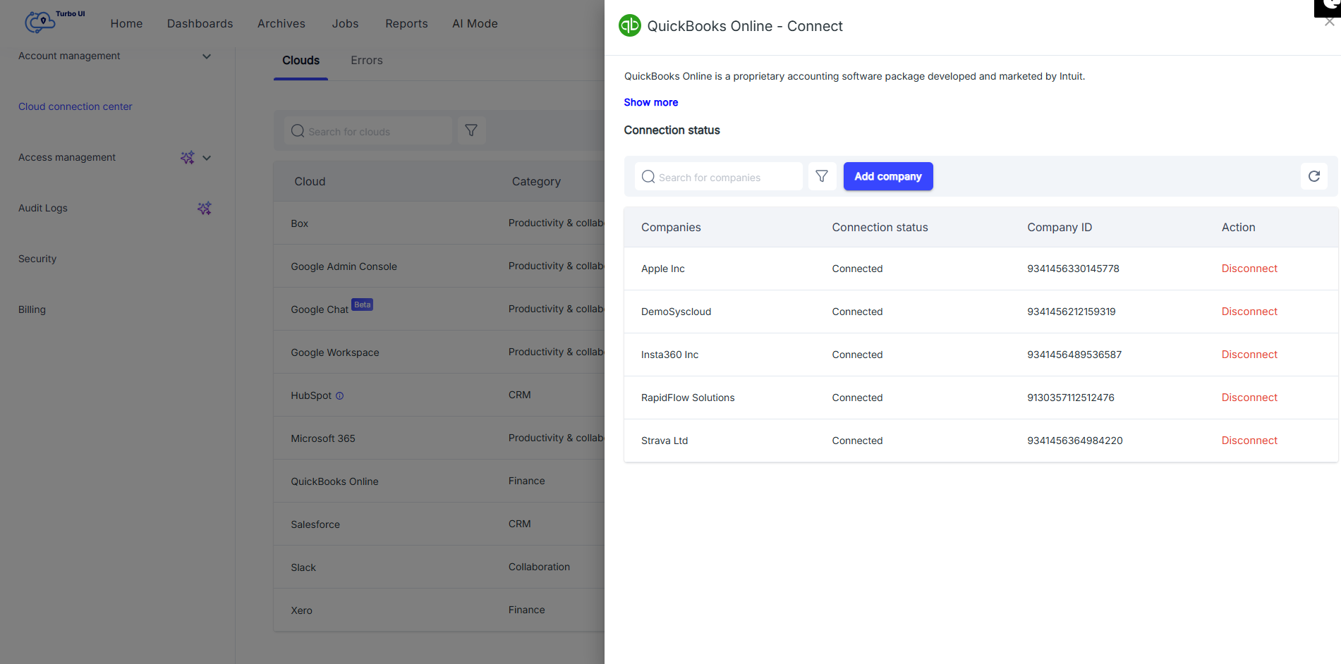Expand the Account management section

(207, 56)
